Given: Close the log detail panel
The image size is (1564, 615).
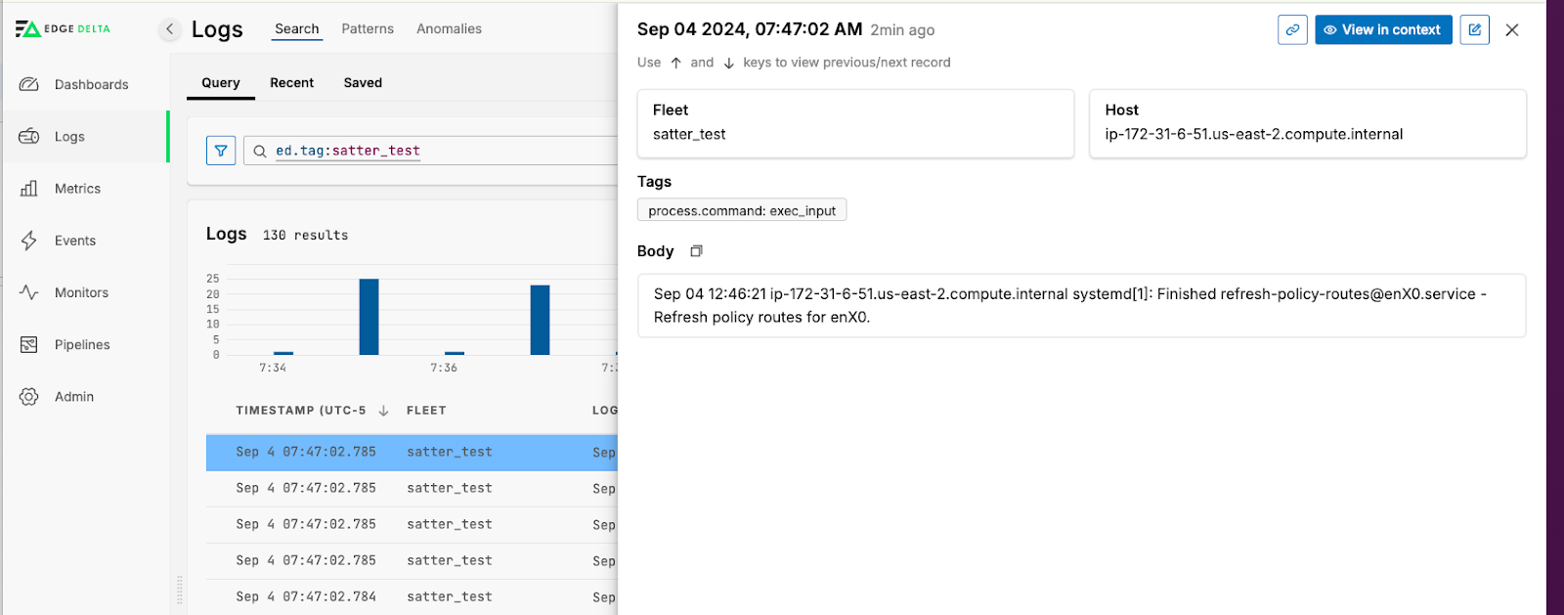Looking at the screenshot, I should click(x=1511, y=30).
